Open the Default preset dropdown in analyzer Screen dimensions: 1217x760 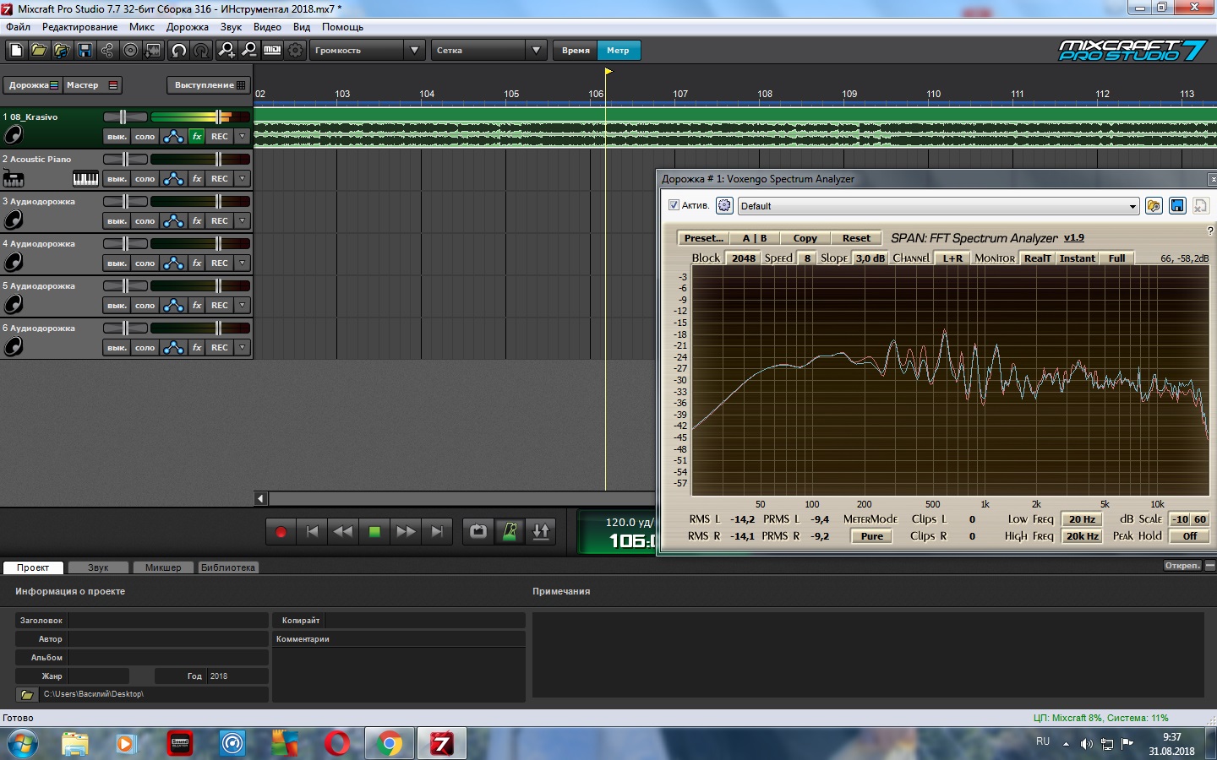tap(1132, 206)
